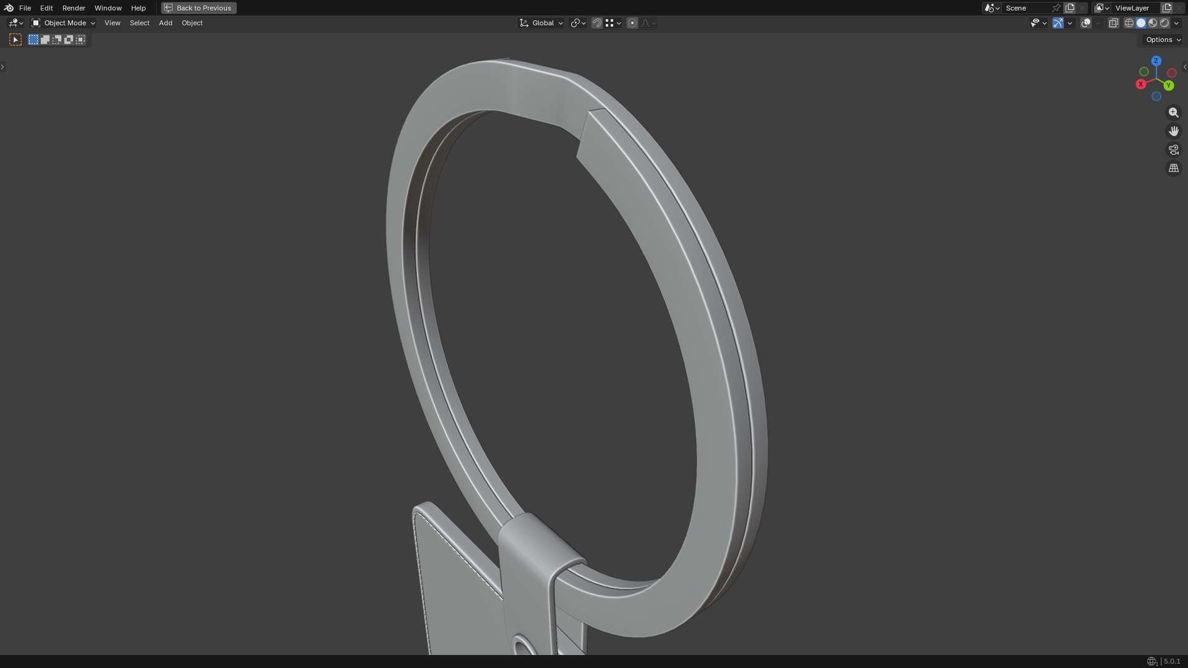This screenshot has width=1188, height=668.
Task: Toggle the camera view icon
Action: (1173, 150)
